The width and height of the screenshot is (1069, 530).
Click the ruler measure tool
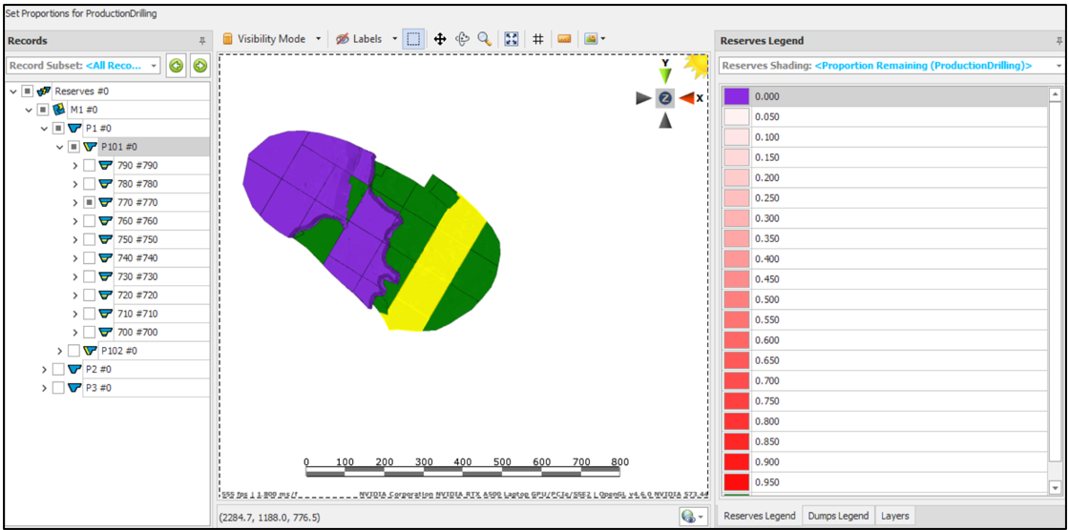(564, 39)
